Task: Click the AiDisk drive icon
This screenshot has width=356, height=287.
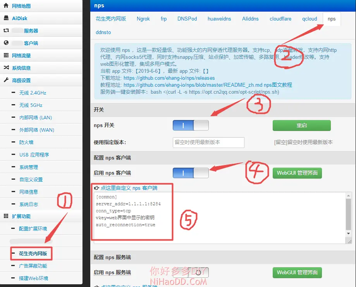Action: (x=6, y=18)
